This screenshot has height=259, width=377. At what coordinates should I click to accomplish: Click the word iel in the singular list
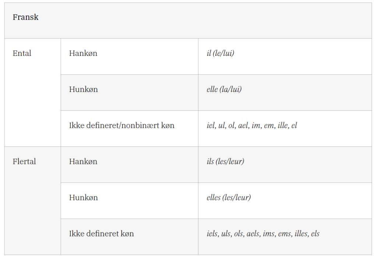[x=211, y=125]
